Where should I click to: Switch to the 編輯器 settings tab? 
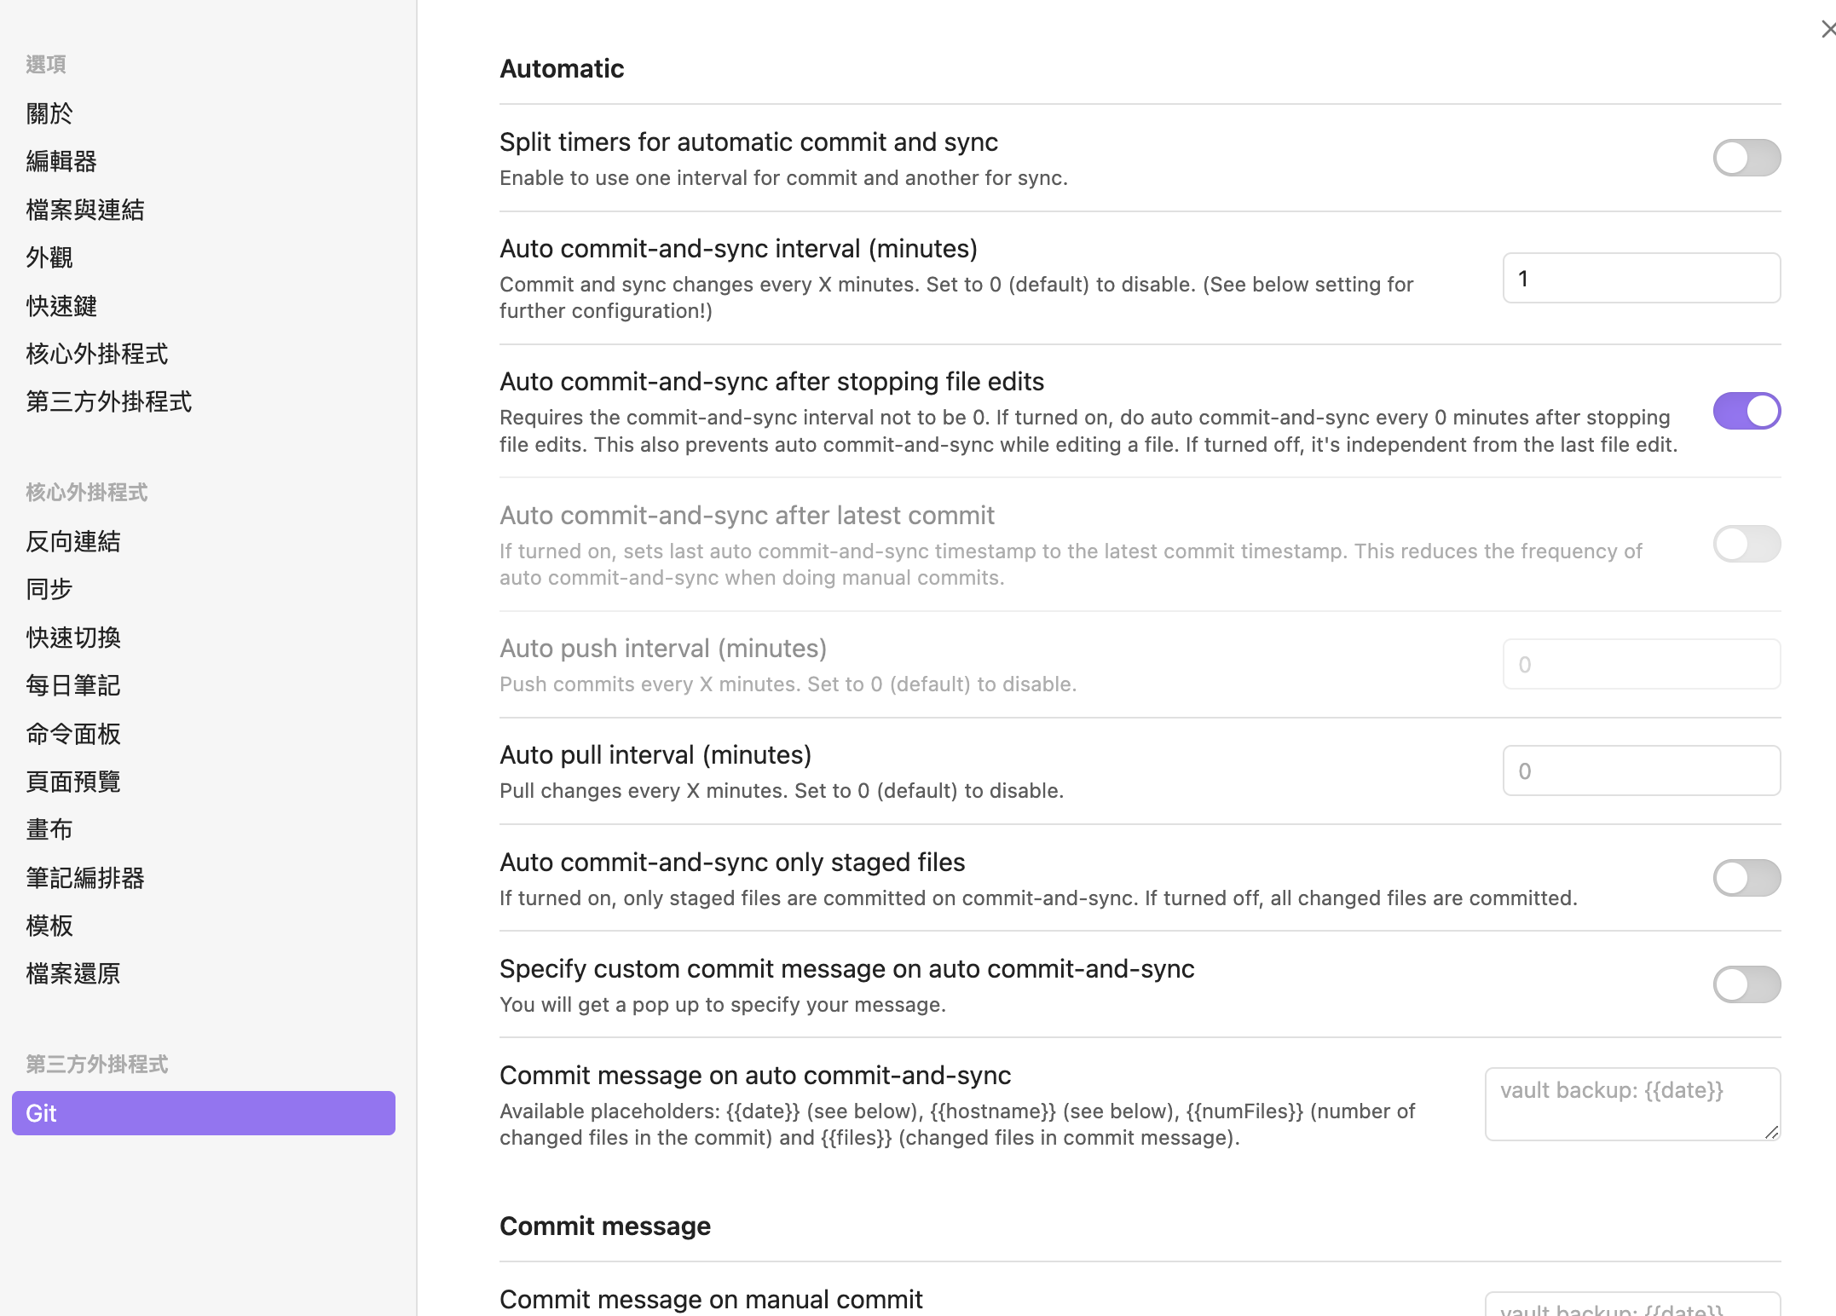pyautogui.click(x=61, y=161)
